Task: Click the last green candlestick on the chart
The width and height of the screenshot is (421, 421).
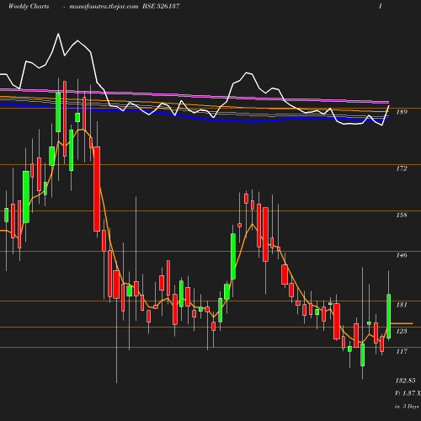Action: tap(389, 317)
